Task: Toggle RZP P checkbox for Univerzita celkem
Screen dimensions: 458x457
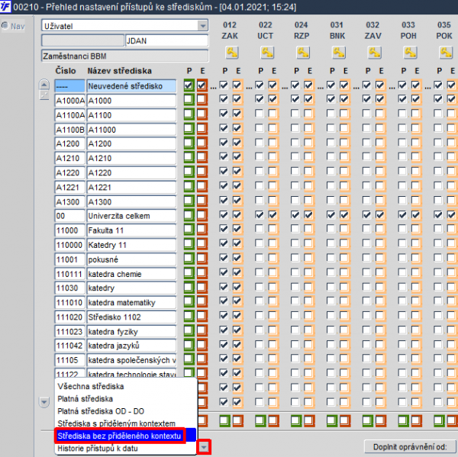Action: click(x=295, y=215)
